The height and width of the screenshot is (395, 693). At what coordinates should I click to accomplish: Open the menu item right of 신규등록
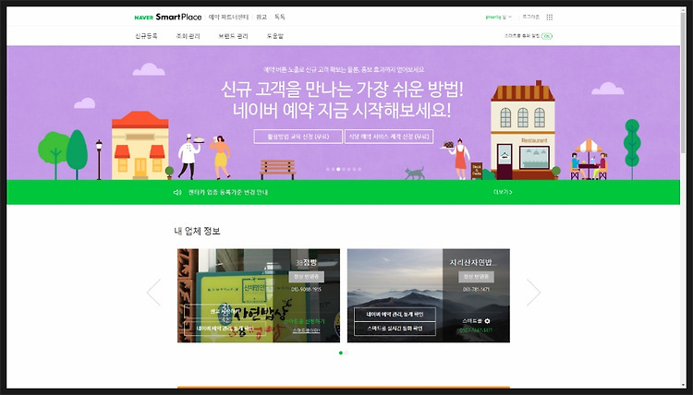coord(188,36)
